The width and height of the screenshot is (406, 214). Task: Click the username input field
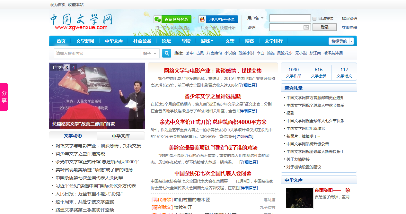pyautogui.click(x=290, y=18)
